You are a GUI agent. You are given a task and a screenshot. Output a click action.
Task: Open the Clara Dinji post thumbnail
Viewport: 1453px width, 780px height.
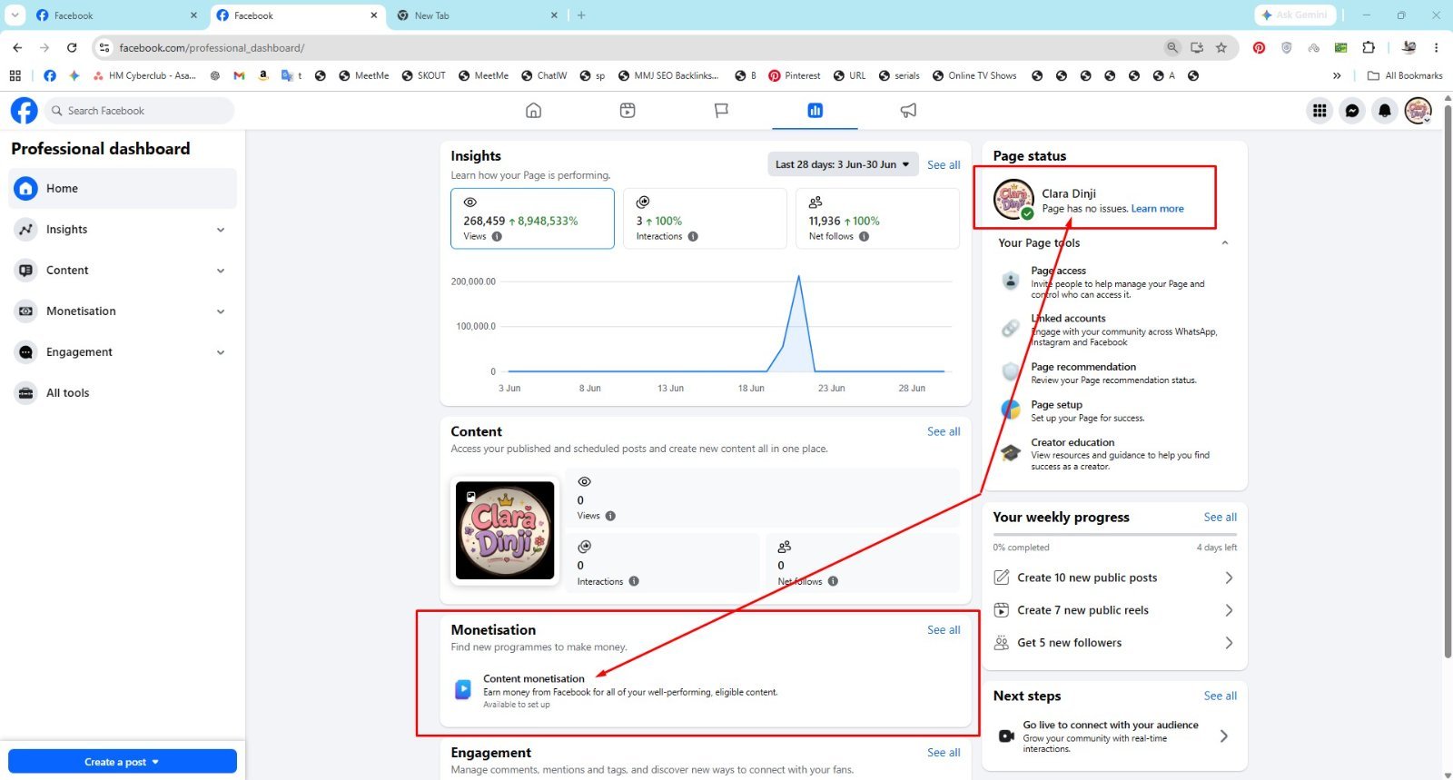coord(505,530)
